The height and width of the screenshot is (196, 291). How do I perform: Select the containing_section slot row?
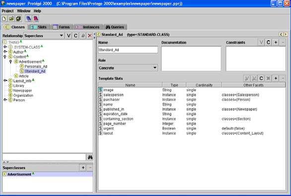192,119
